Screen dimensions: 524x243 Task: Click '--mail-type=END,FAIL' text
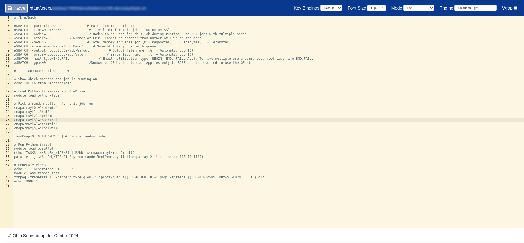coord(50,59)
